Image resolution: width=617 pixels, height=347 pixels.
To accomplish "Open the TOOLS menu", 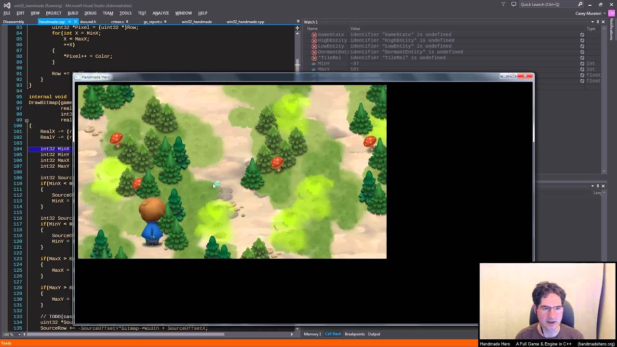I will point(125,13).
